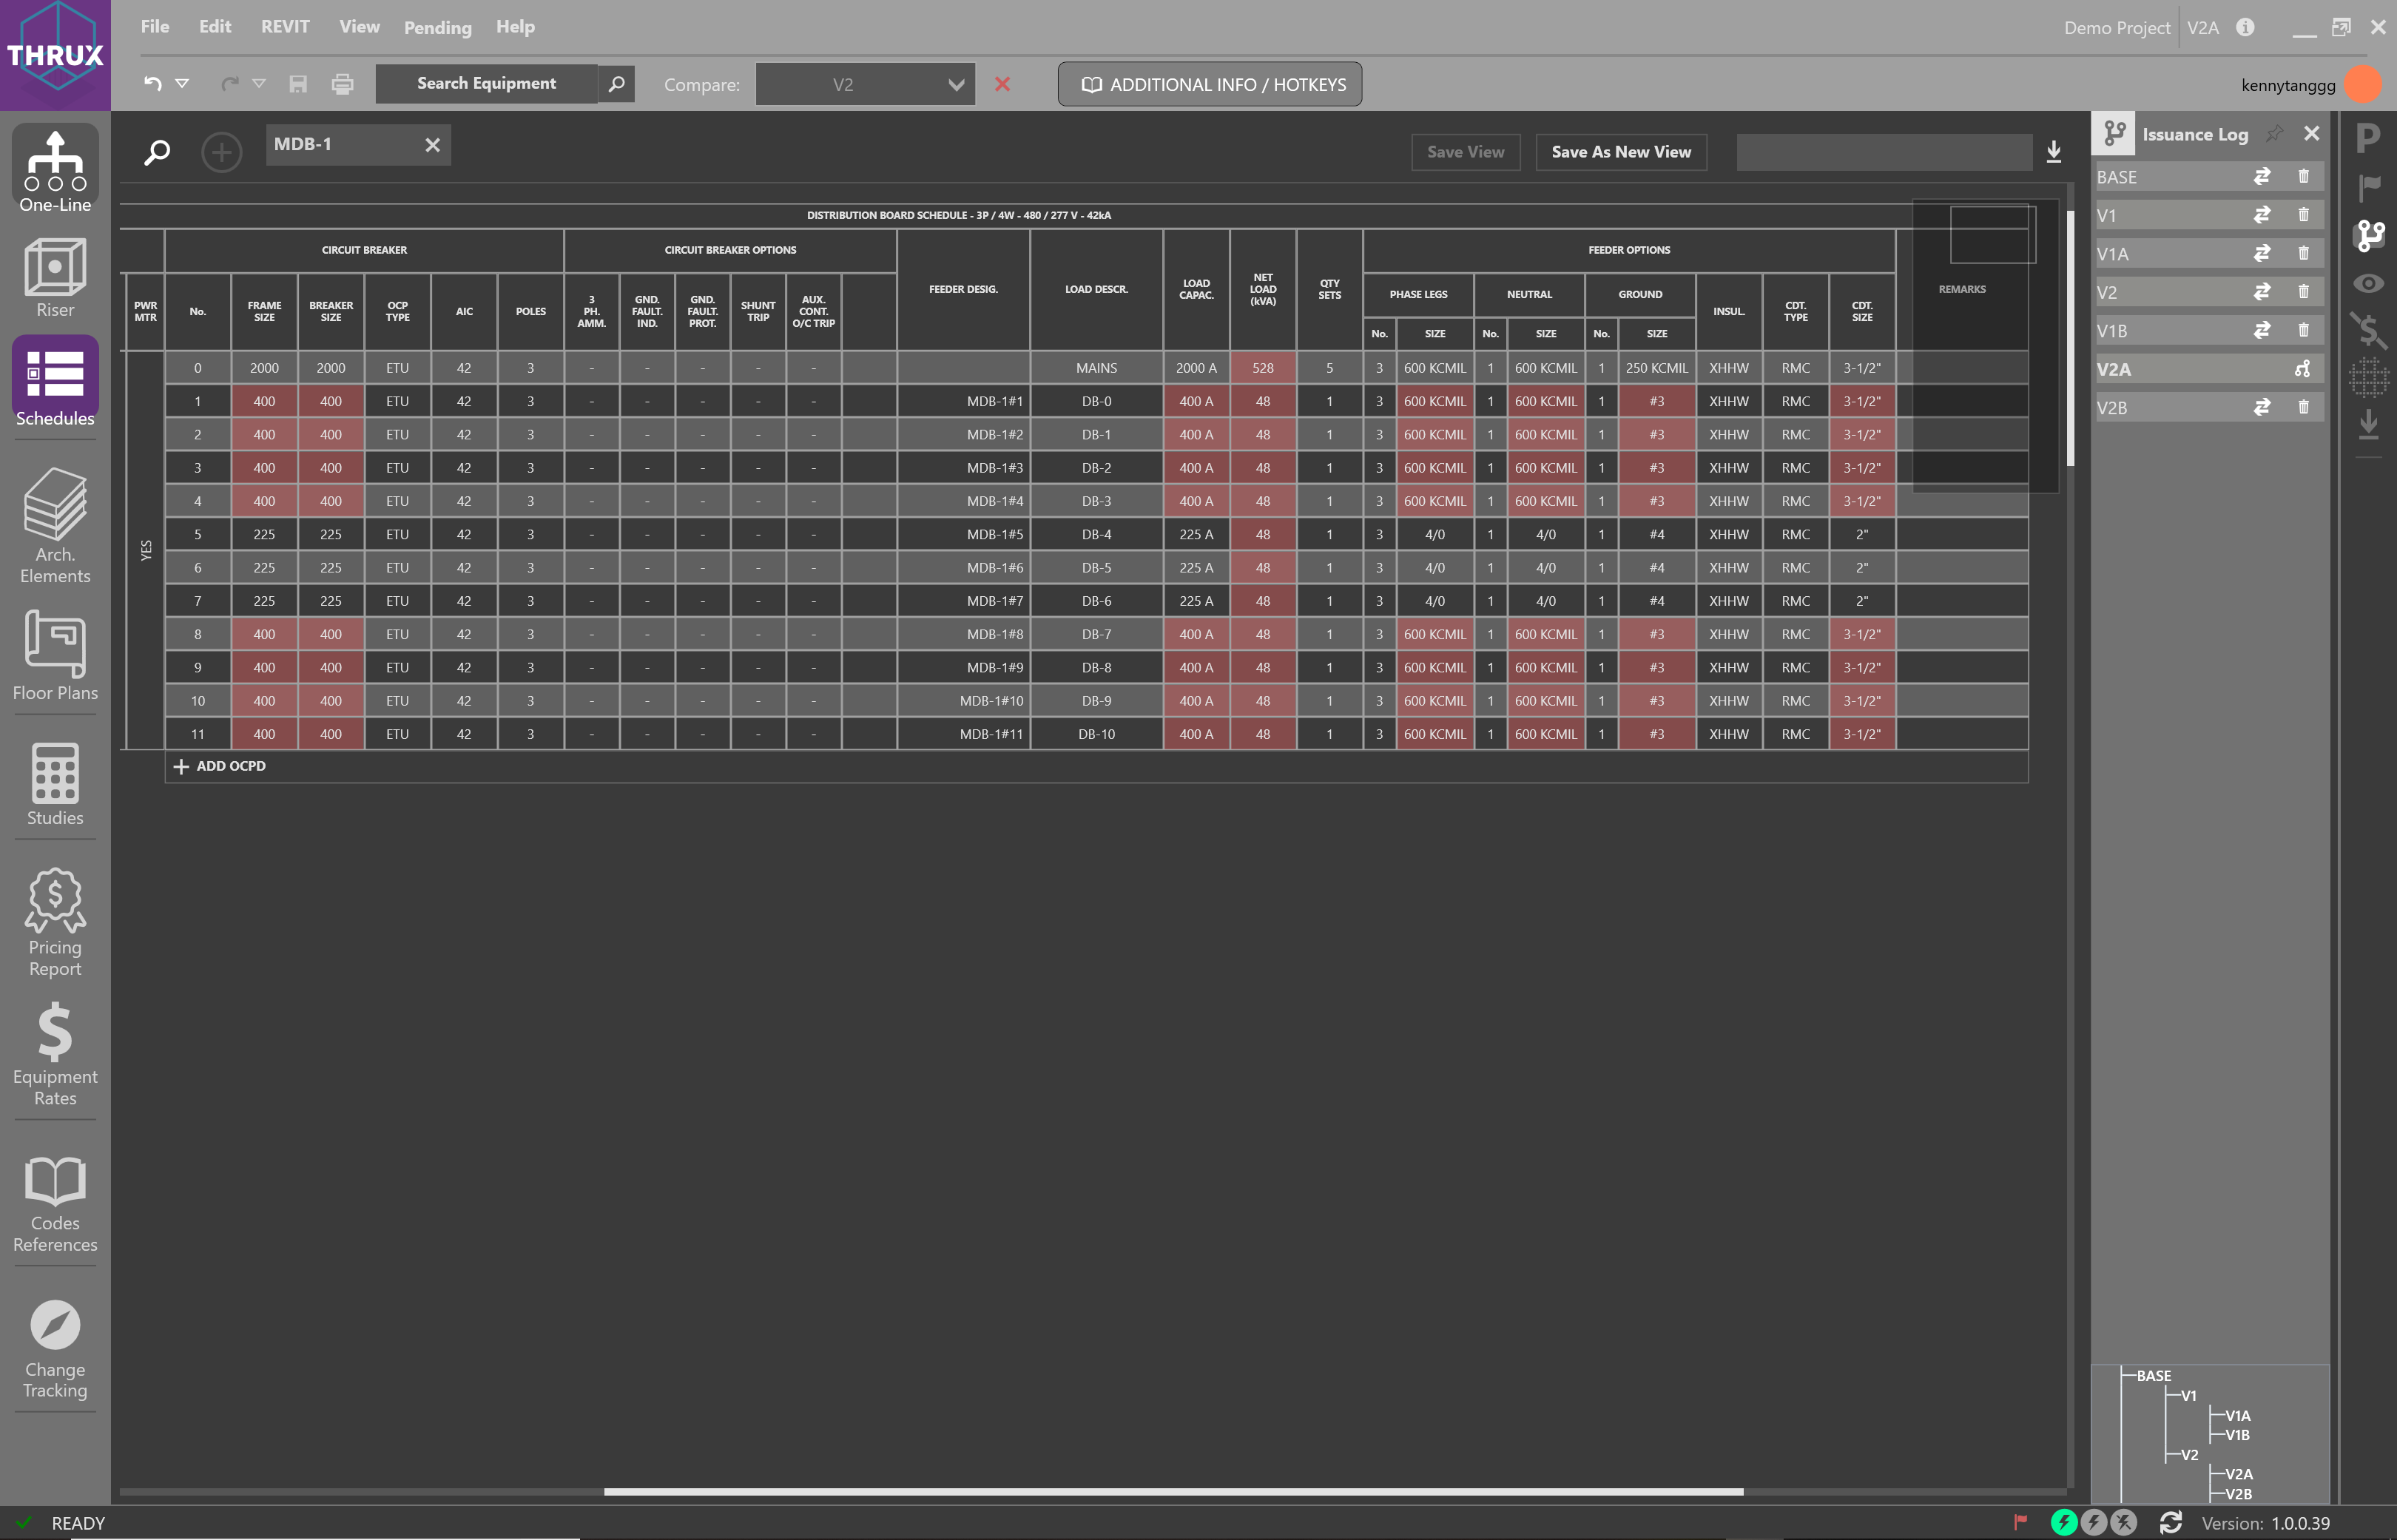
Task: Open the Schedules panel in the sidebar
Action: tap(55, 383)
